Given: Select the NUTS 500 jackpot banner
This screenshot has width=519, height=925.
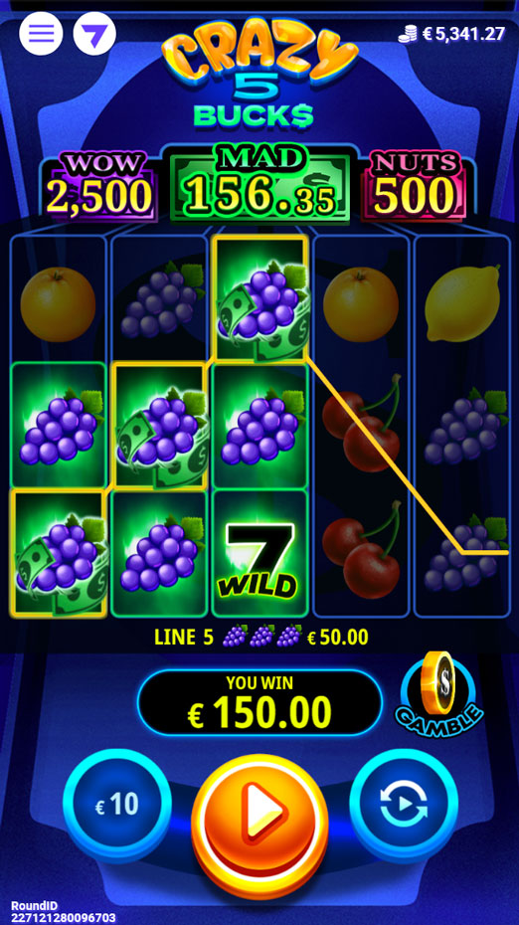Looking at the screenshot, I should pos(417,186).
